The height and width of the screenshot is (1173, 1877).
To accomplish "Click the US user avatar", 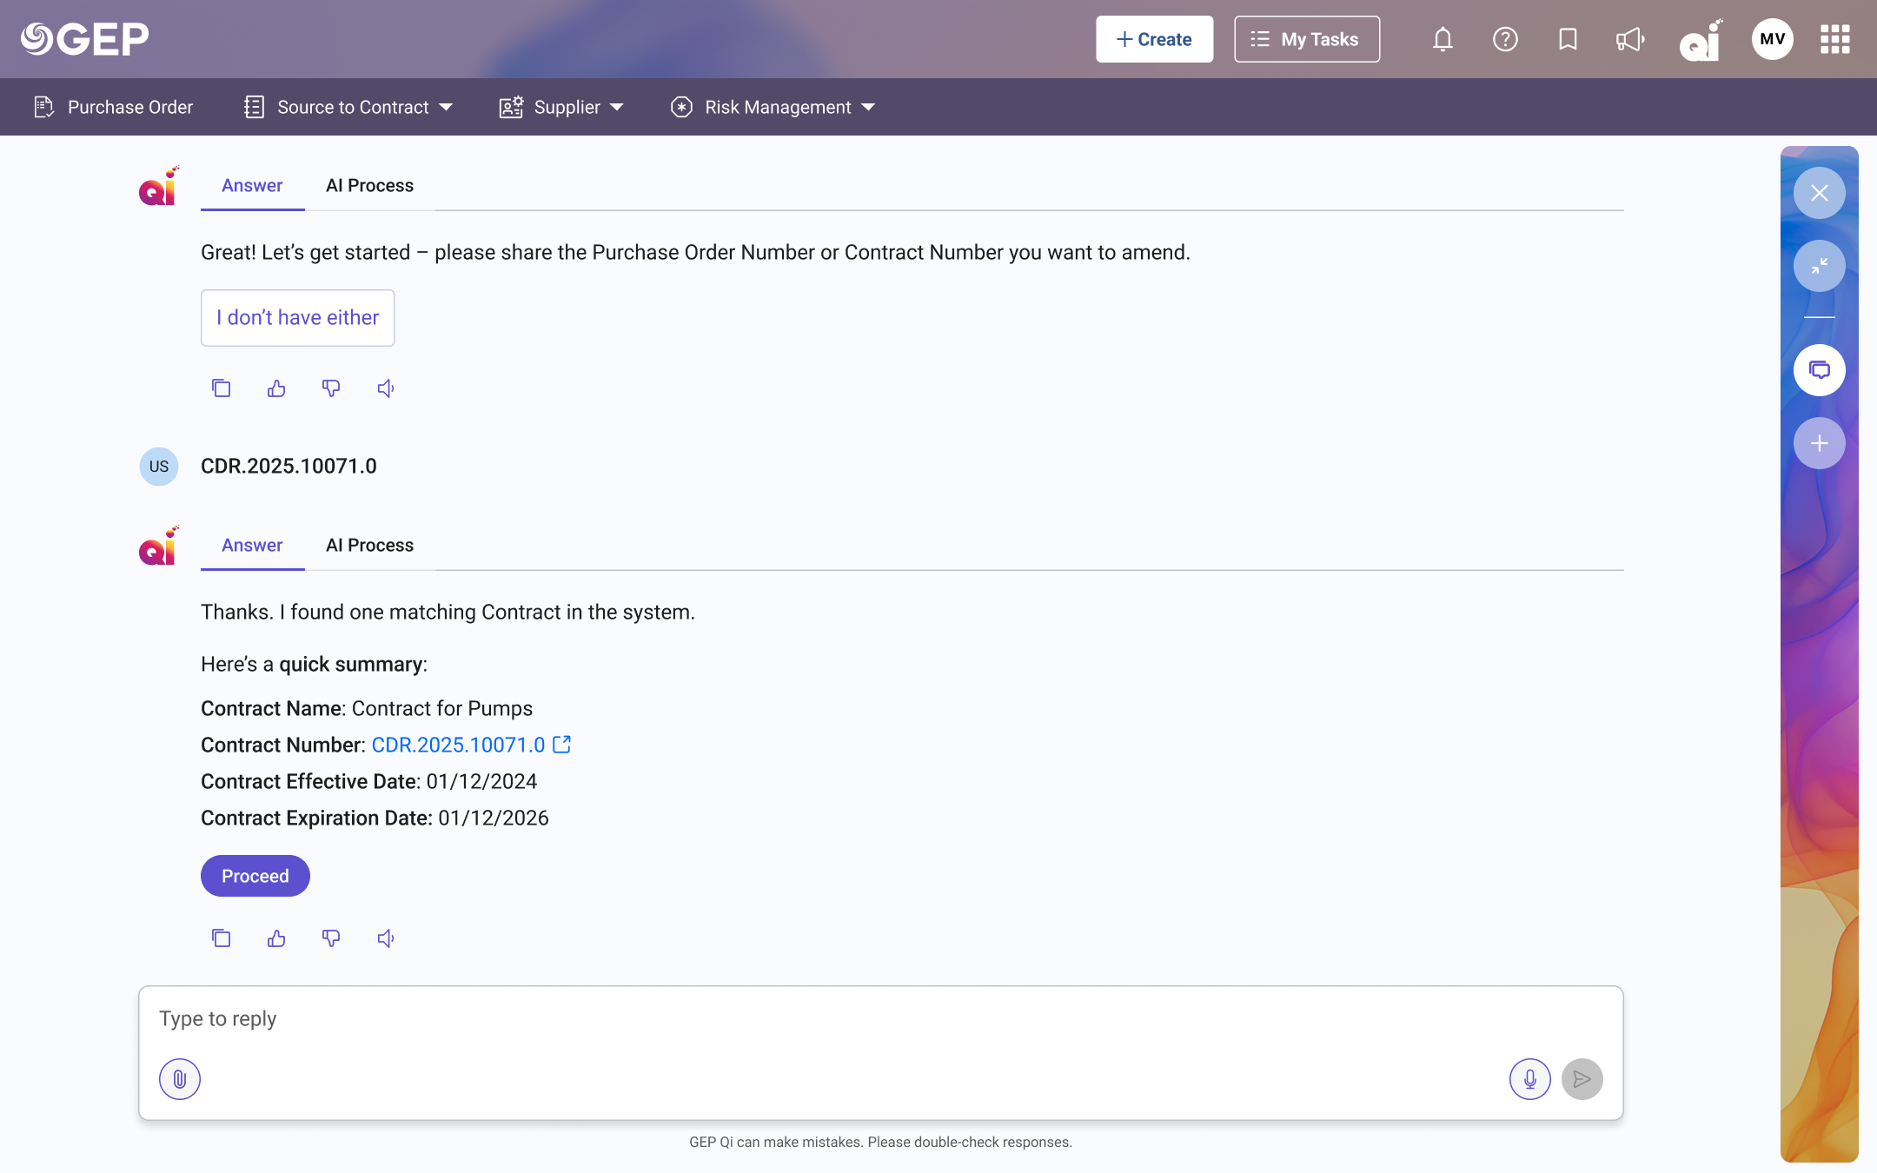I will 159,467.
